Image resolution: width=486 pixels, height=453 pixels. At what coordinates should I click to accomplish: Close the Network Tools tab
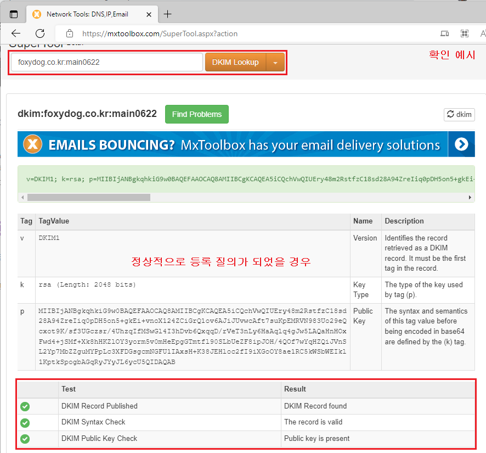pos(149,14)
